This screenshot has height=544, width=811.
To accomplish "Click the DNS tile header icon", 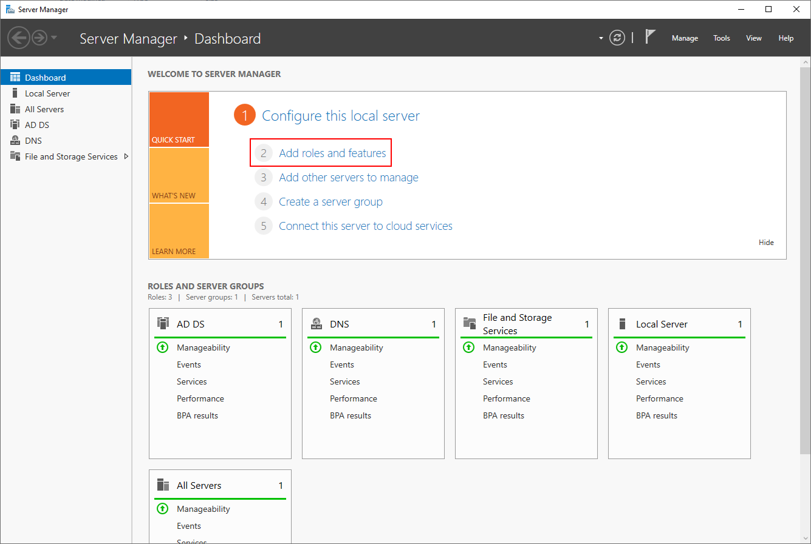I will 316,323.
